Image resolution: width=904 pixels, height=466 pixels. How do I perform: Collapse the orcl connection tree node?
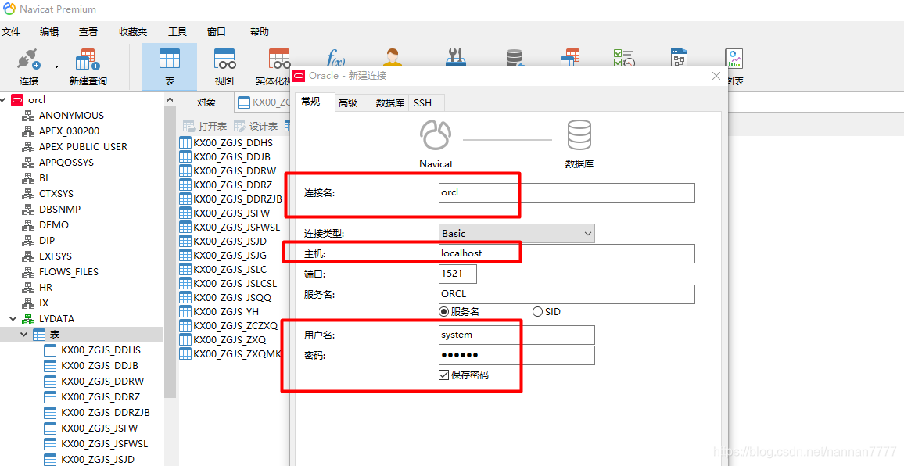[3, 100]
